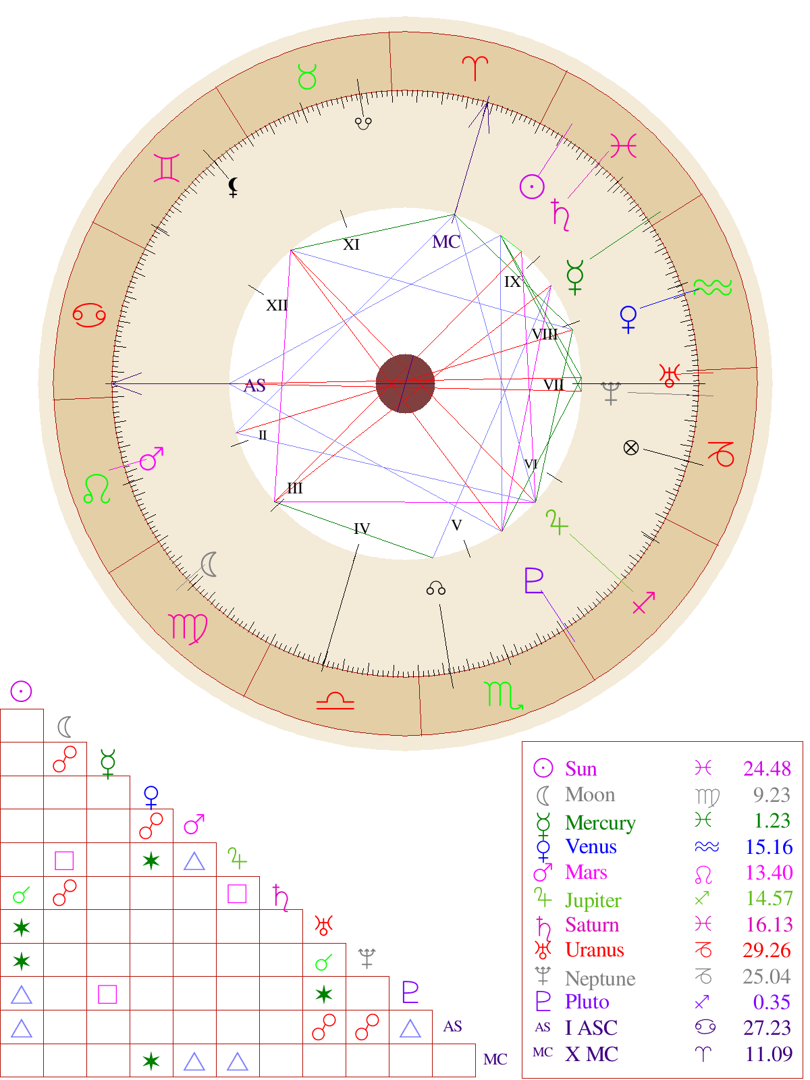Click the dark red center circle
The image size is (810, 1080).
point(405,383)
